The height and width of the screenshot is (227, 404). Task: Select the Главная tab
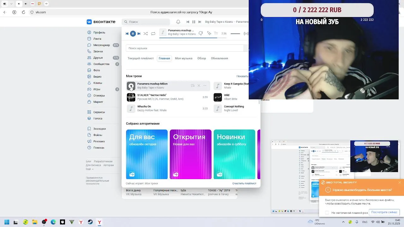coord(164,58)
